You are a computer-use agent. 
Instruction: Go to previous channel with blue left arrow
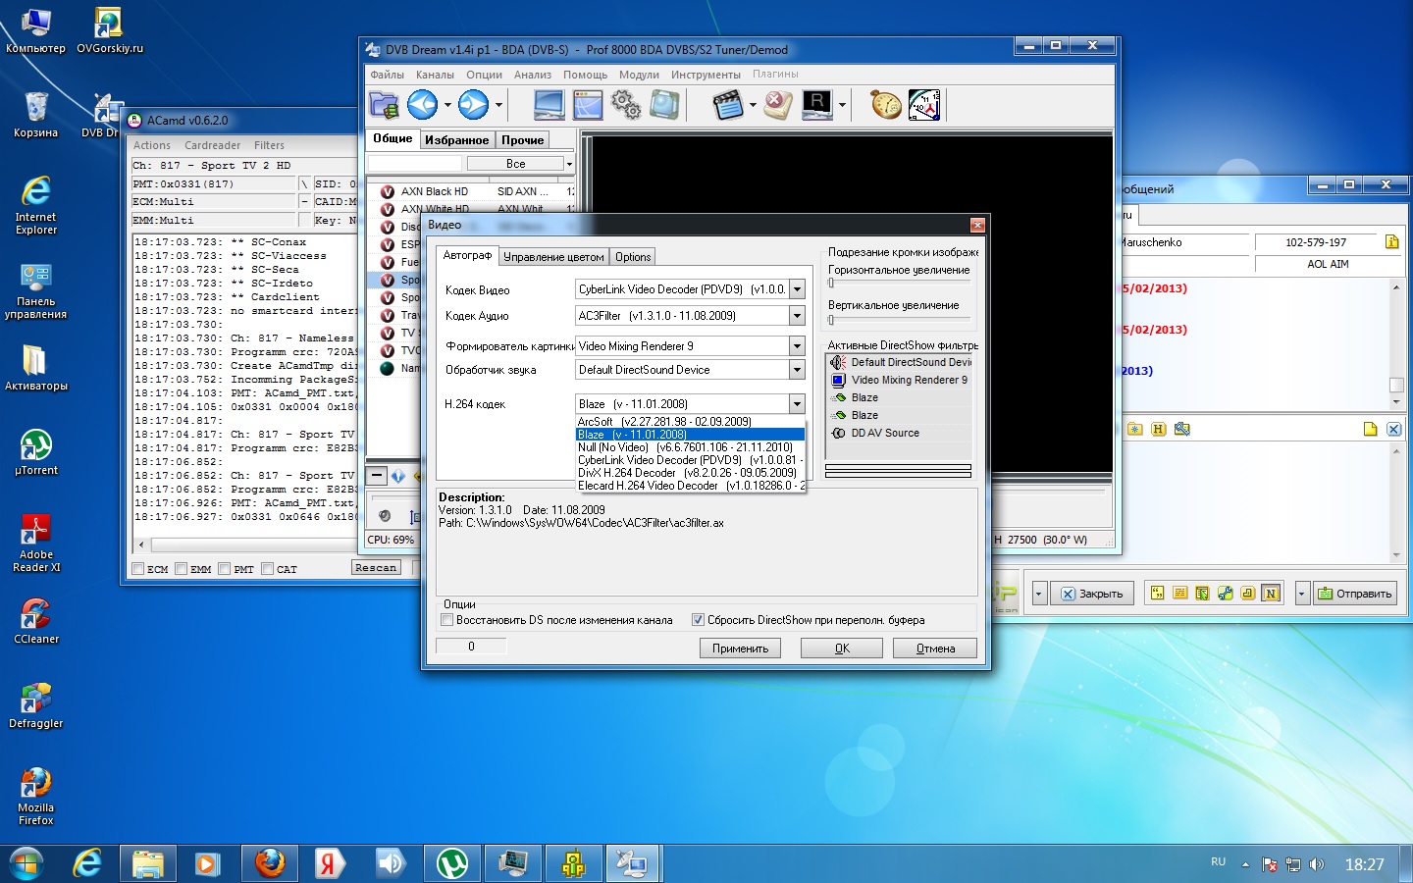pyautogui.click(x=423, y=104)
